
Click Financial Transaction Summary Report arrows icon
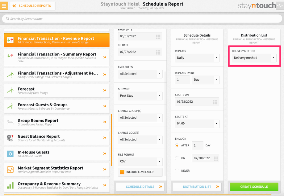tap(10, 56)
